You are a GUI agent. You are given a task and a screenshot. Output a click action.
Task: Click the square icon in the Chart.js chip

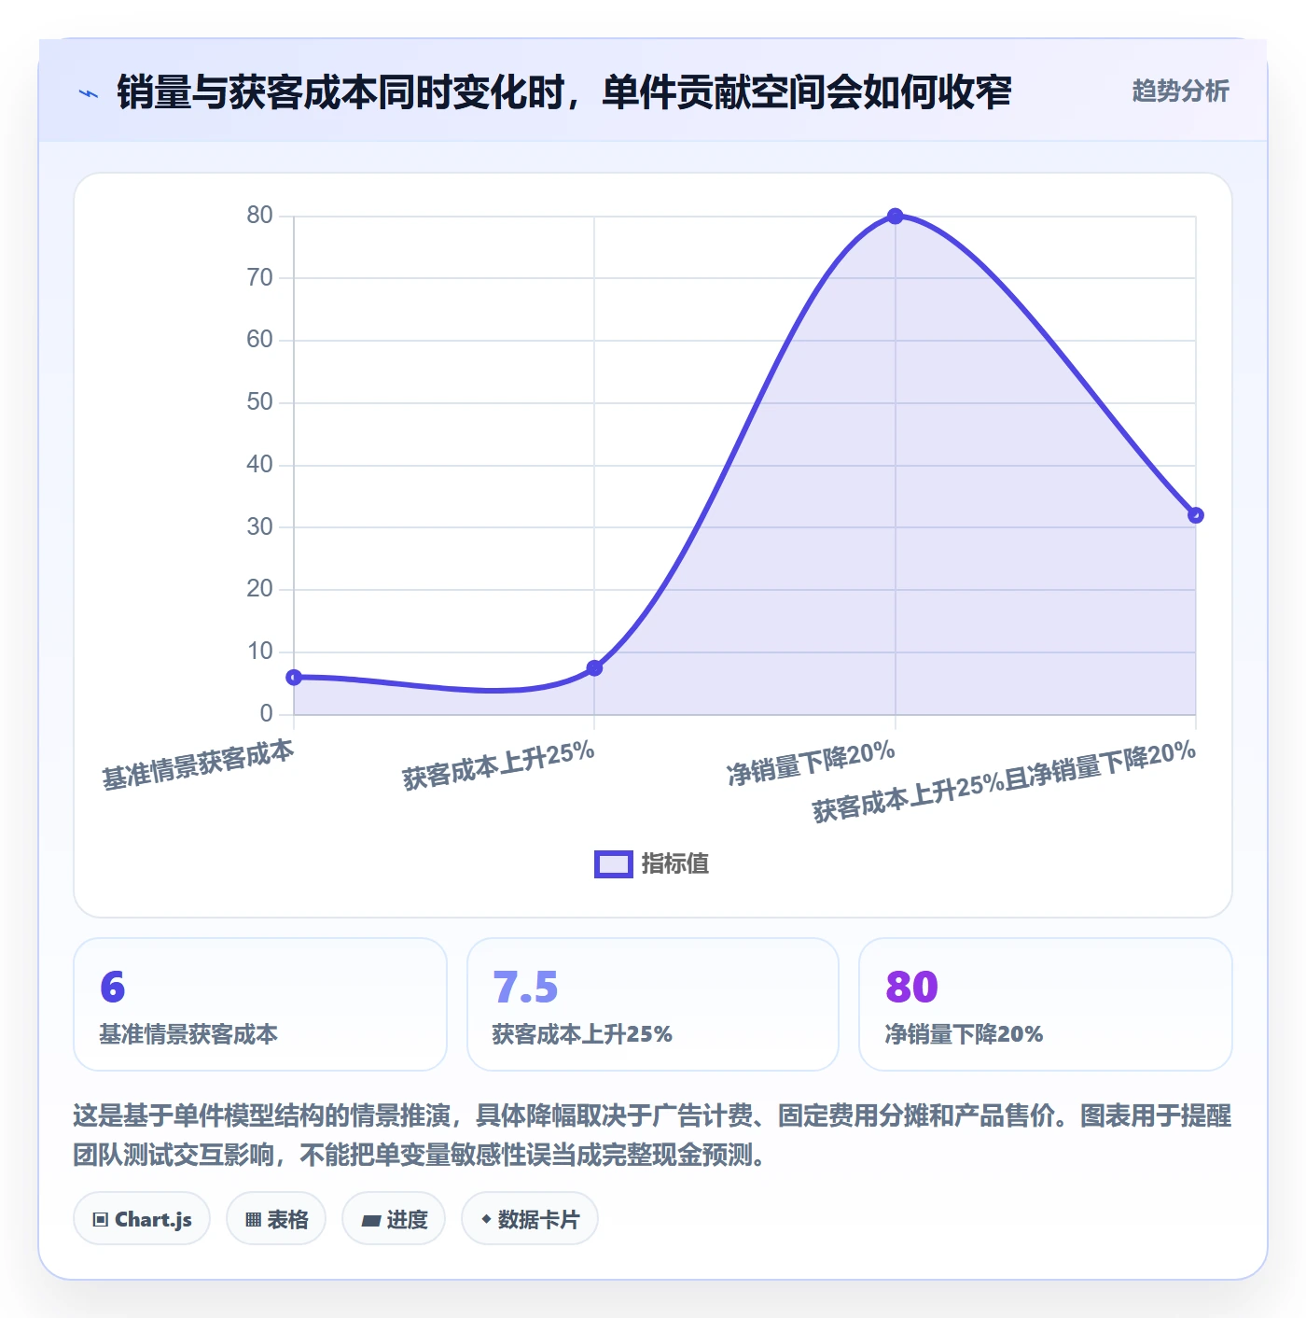click(x=101, y=1219)
